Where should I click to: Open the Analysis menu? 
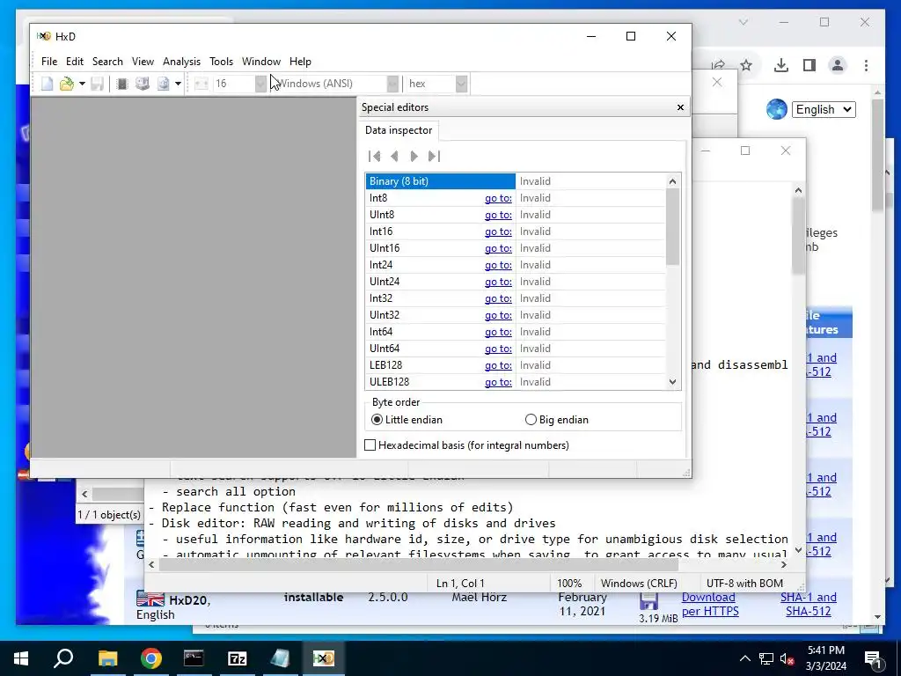(181, 62)
